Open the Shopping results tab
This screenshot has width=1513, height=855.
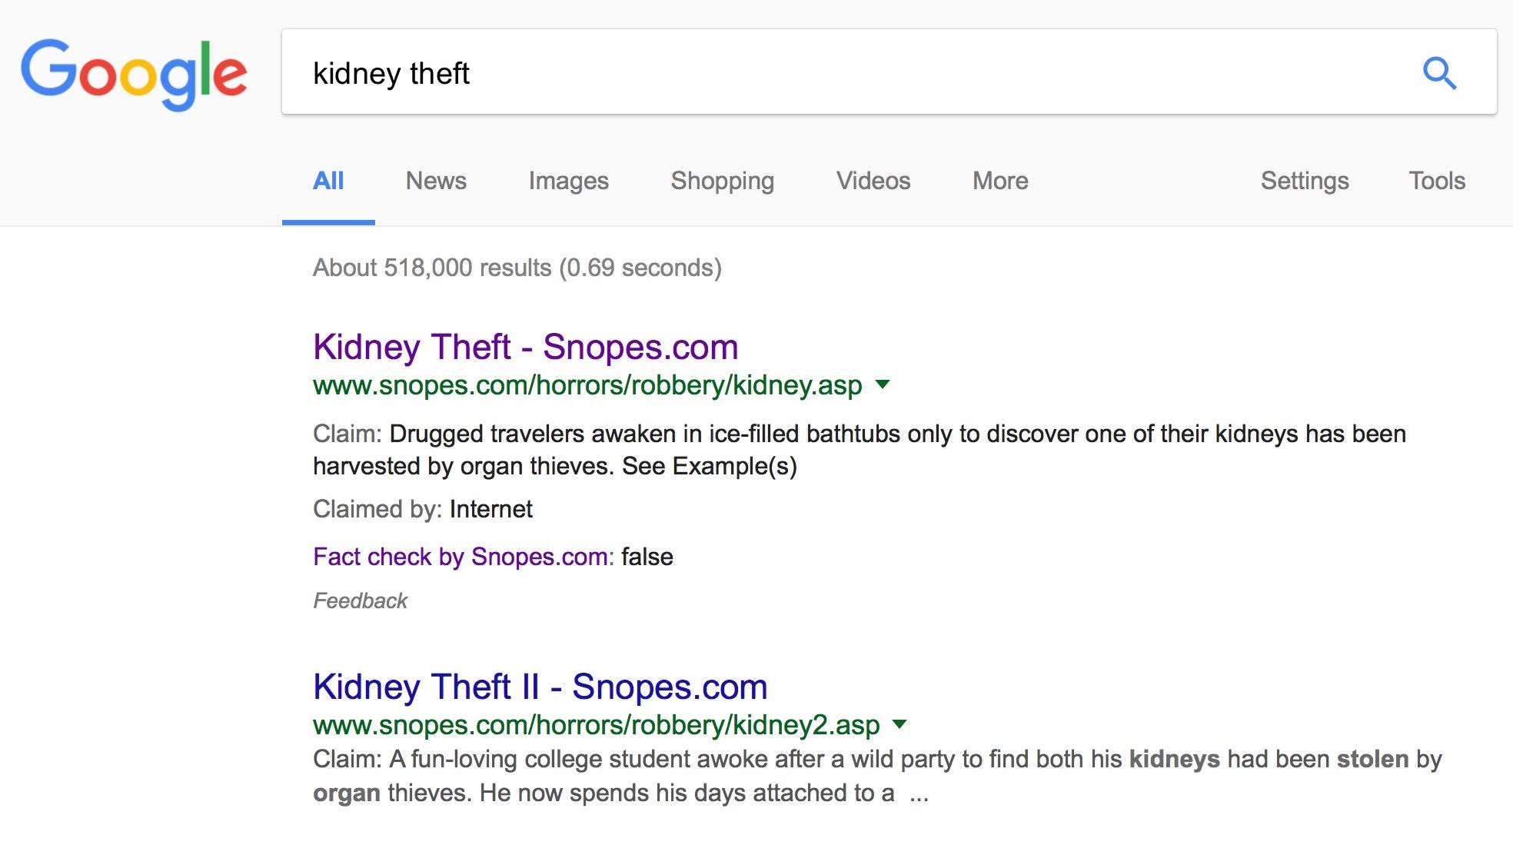pos(722,181)
